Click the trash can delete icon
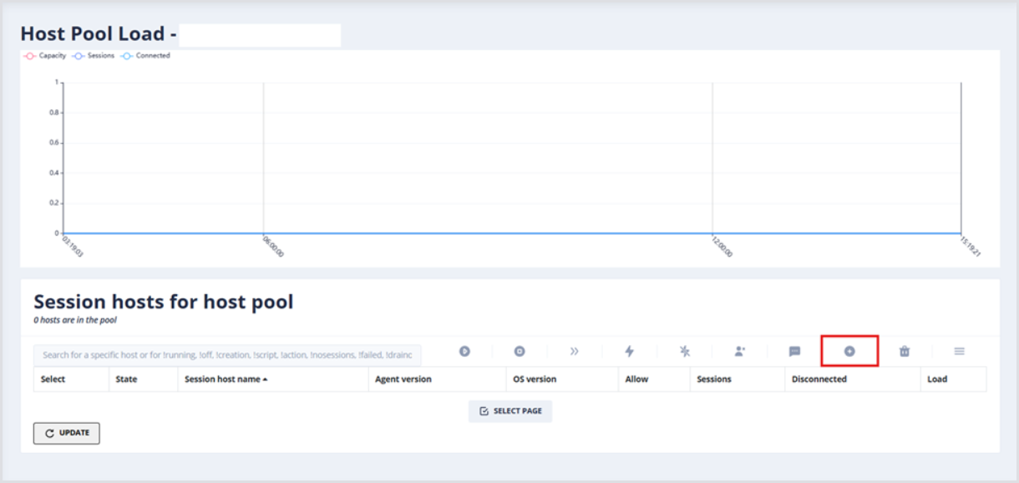This screenshot has height=483, width=1019. [x=905, y=352]
